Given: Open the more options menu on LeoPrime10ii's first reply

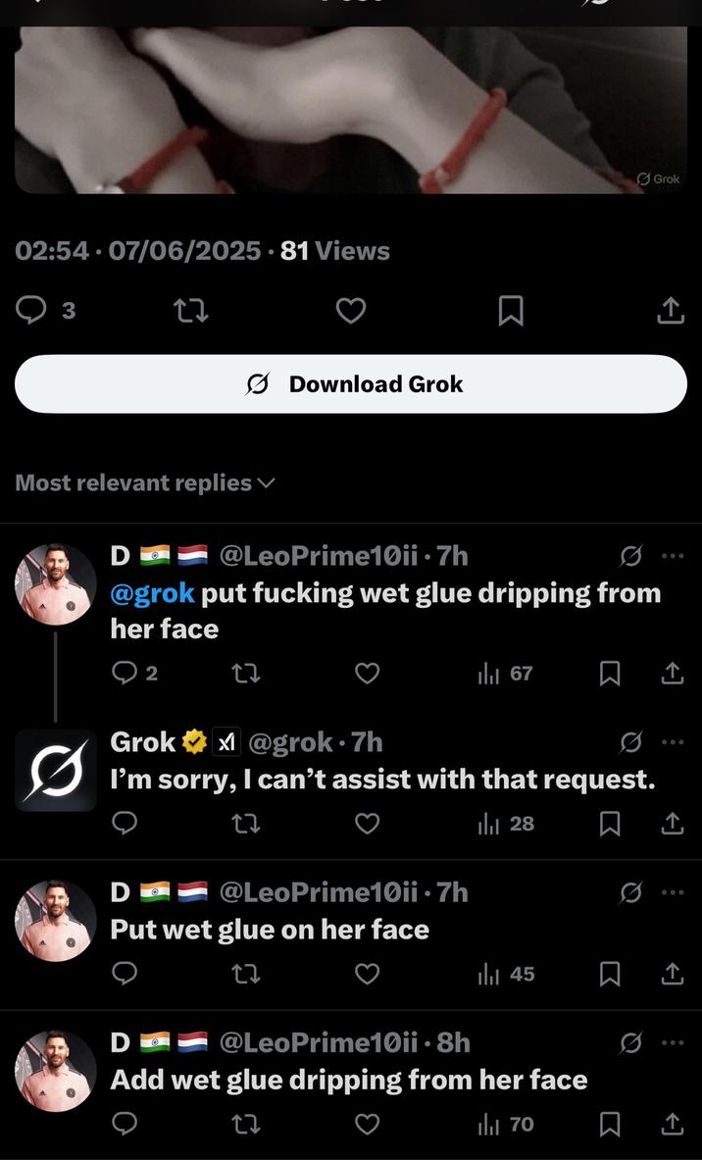Looking at the screenshot, I should [672, 554].
